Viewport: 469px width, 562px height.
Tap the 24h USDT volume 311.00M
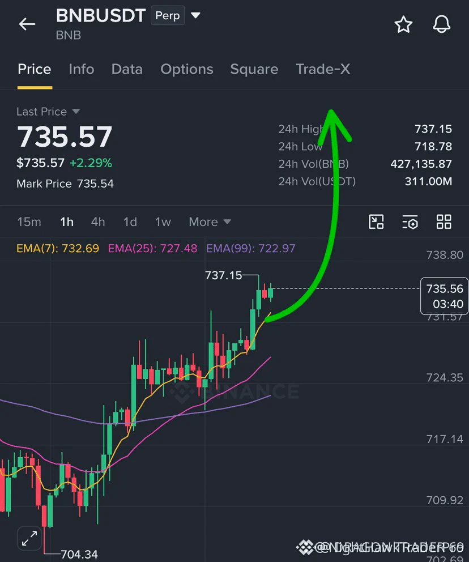click(x=429, y=181)
